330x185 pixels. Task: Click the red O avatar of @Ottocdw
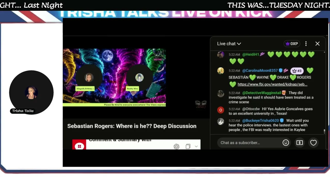[220, 110]
